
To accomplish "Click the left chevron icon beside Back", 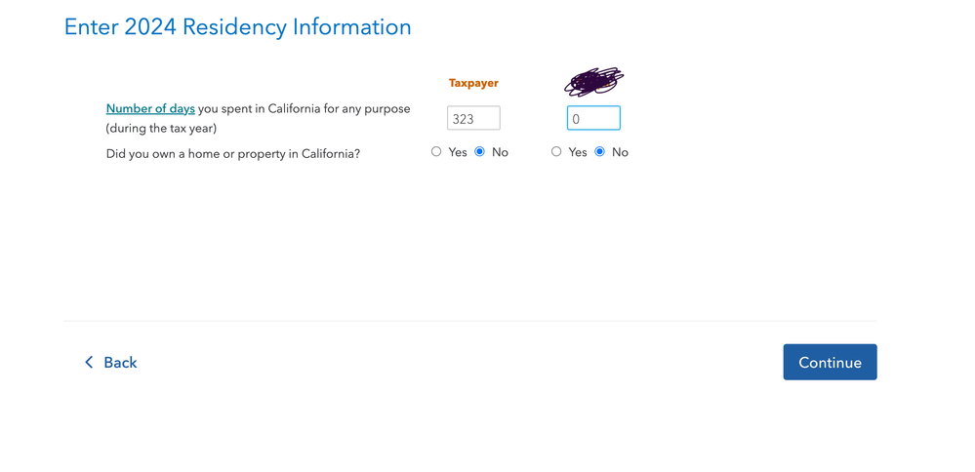I will click(x=89, y=362).
